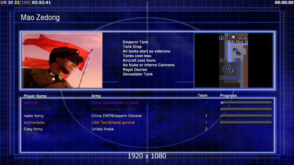Click the Team column header

click(x=202, y=95)
